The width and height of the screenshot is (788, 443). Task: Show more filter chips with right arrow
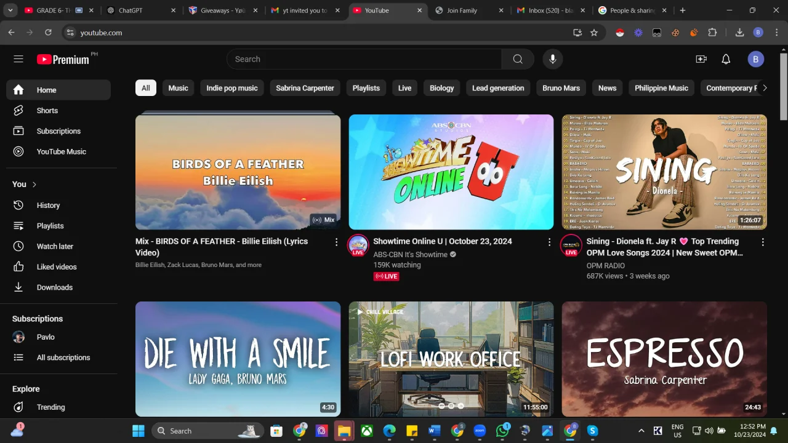765,88
